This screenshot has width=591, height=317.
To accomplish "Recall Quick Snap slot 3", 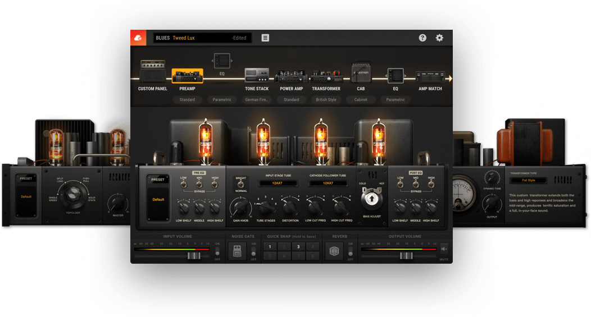I will (298, 247).
